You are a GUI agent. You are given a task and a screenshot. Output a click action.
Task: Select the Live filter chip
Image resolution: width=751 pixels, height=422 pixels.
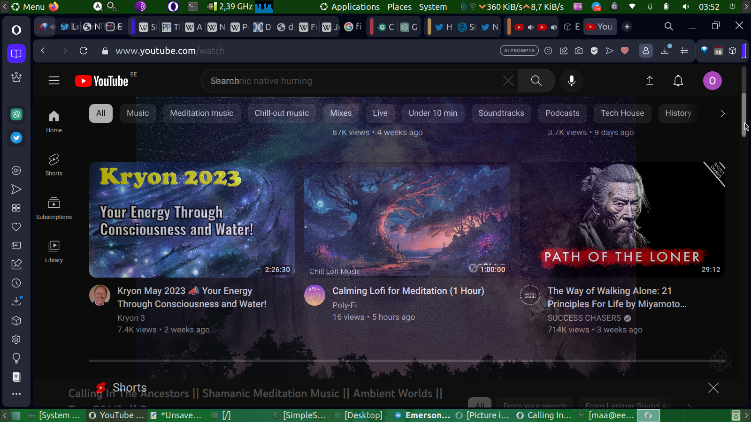[380, 113]
